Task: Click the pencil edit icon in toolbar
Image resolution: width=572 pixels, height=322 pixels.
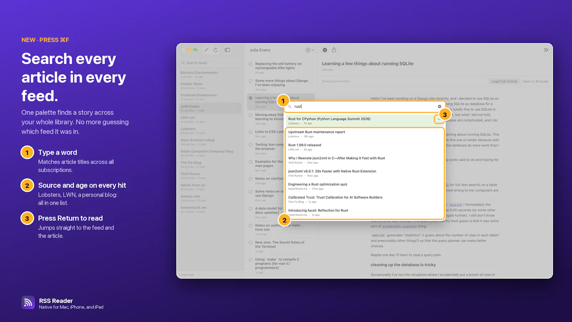Action: pyautogui.click(x=206, y=50)
